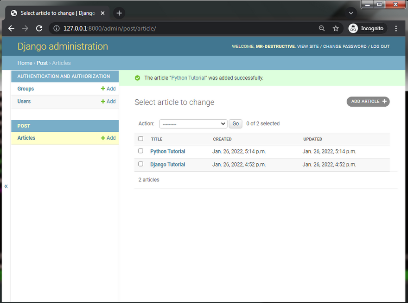
Task: Minimize the browser window
Action: [x=367, y=5]
